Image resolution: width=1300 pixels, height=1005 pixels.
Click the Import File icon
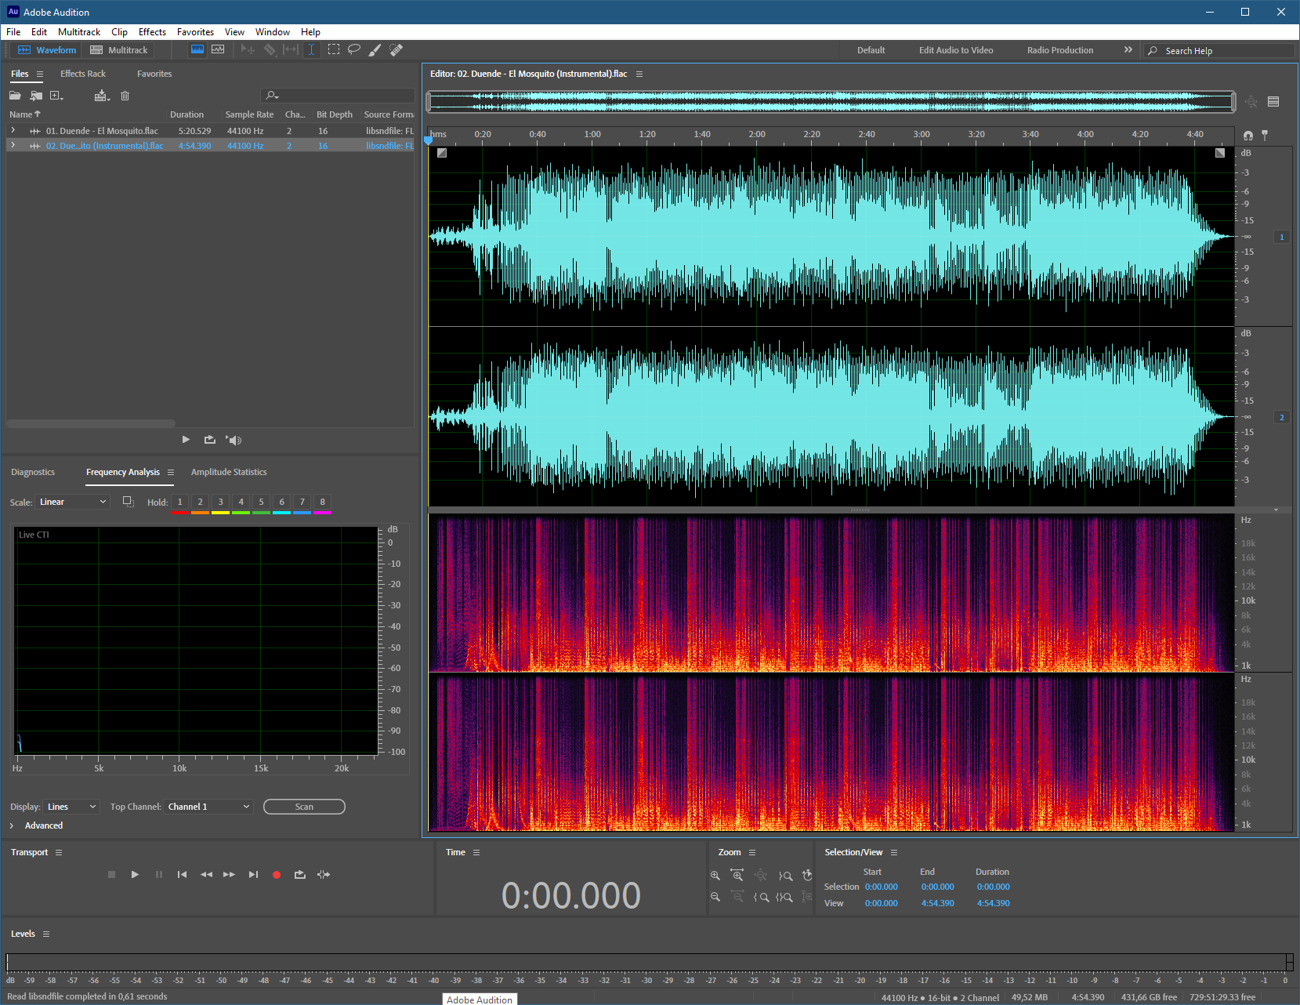[36, 96]
